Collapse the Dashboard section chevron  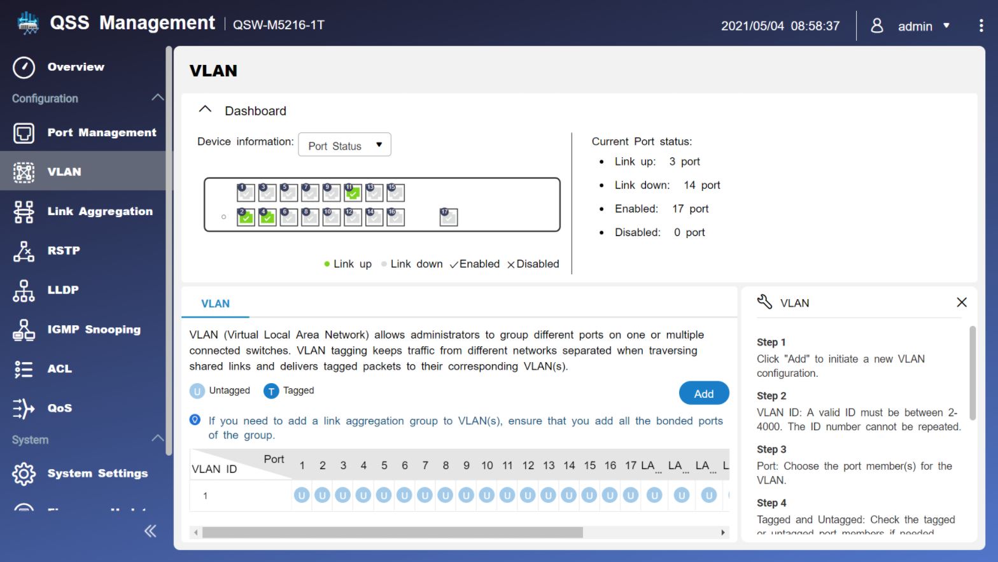click(205, 109)
